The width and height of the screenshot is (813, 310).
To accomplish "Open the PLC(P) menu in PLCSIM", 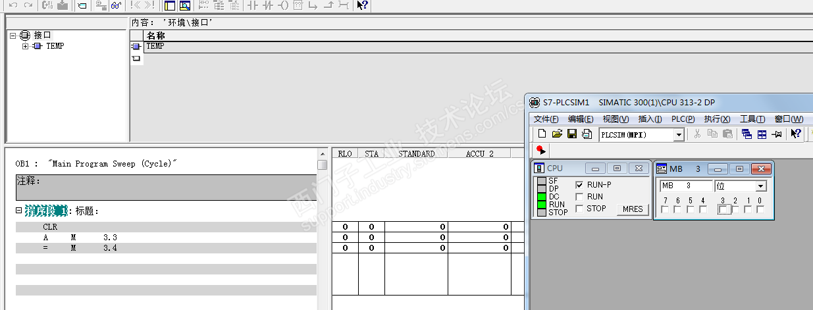I will point(683,119).
